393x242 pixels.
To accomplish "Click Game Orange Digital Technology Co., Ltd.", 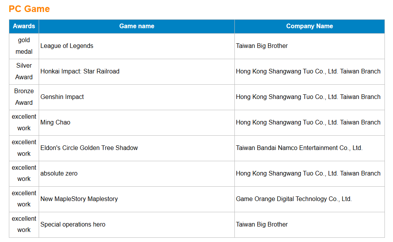I will point(309,199).
